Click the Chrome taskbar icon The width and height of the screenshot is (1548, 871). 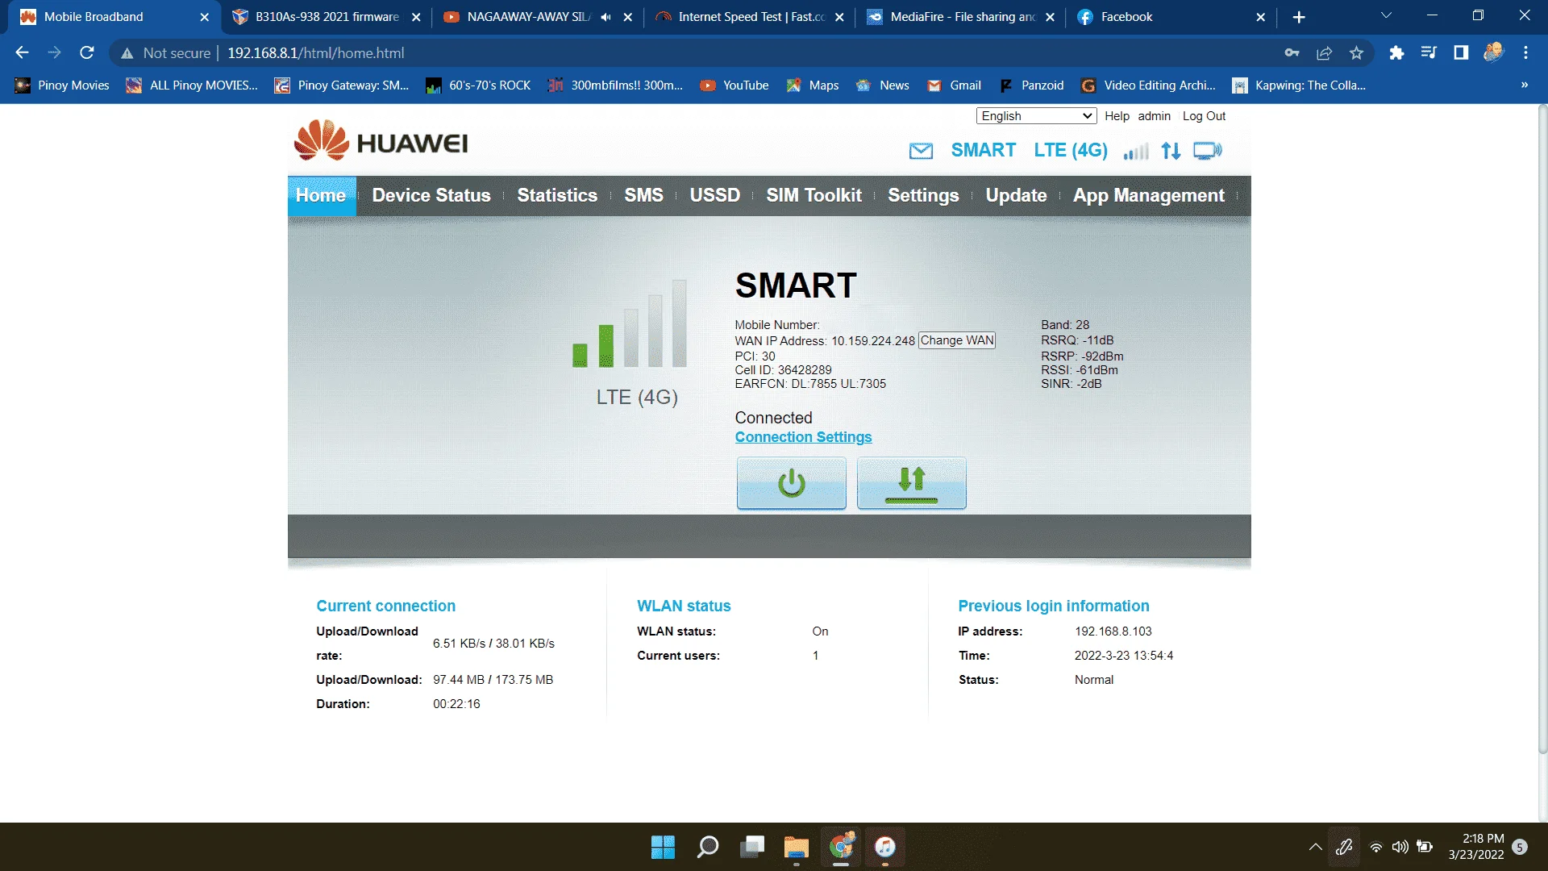click(841, 847)
